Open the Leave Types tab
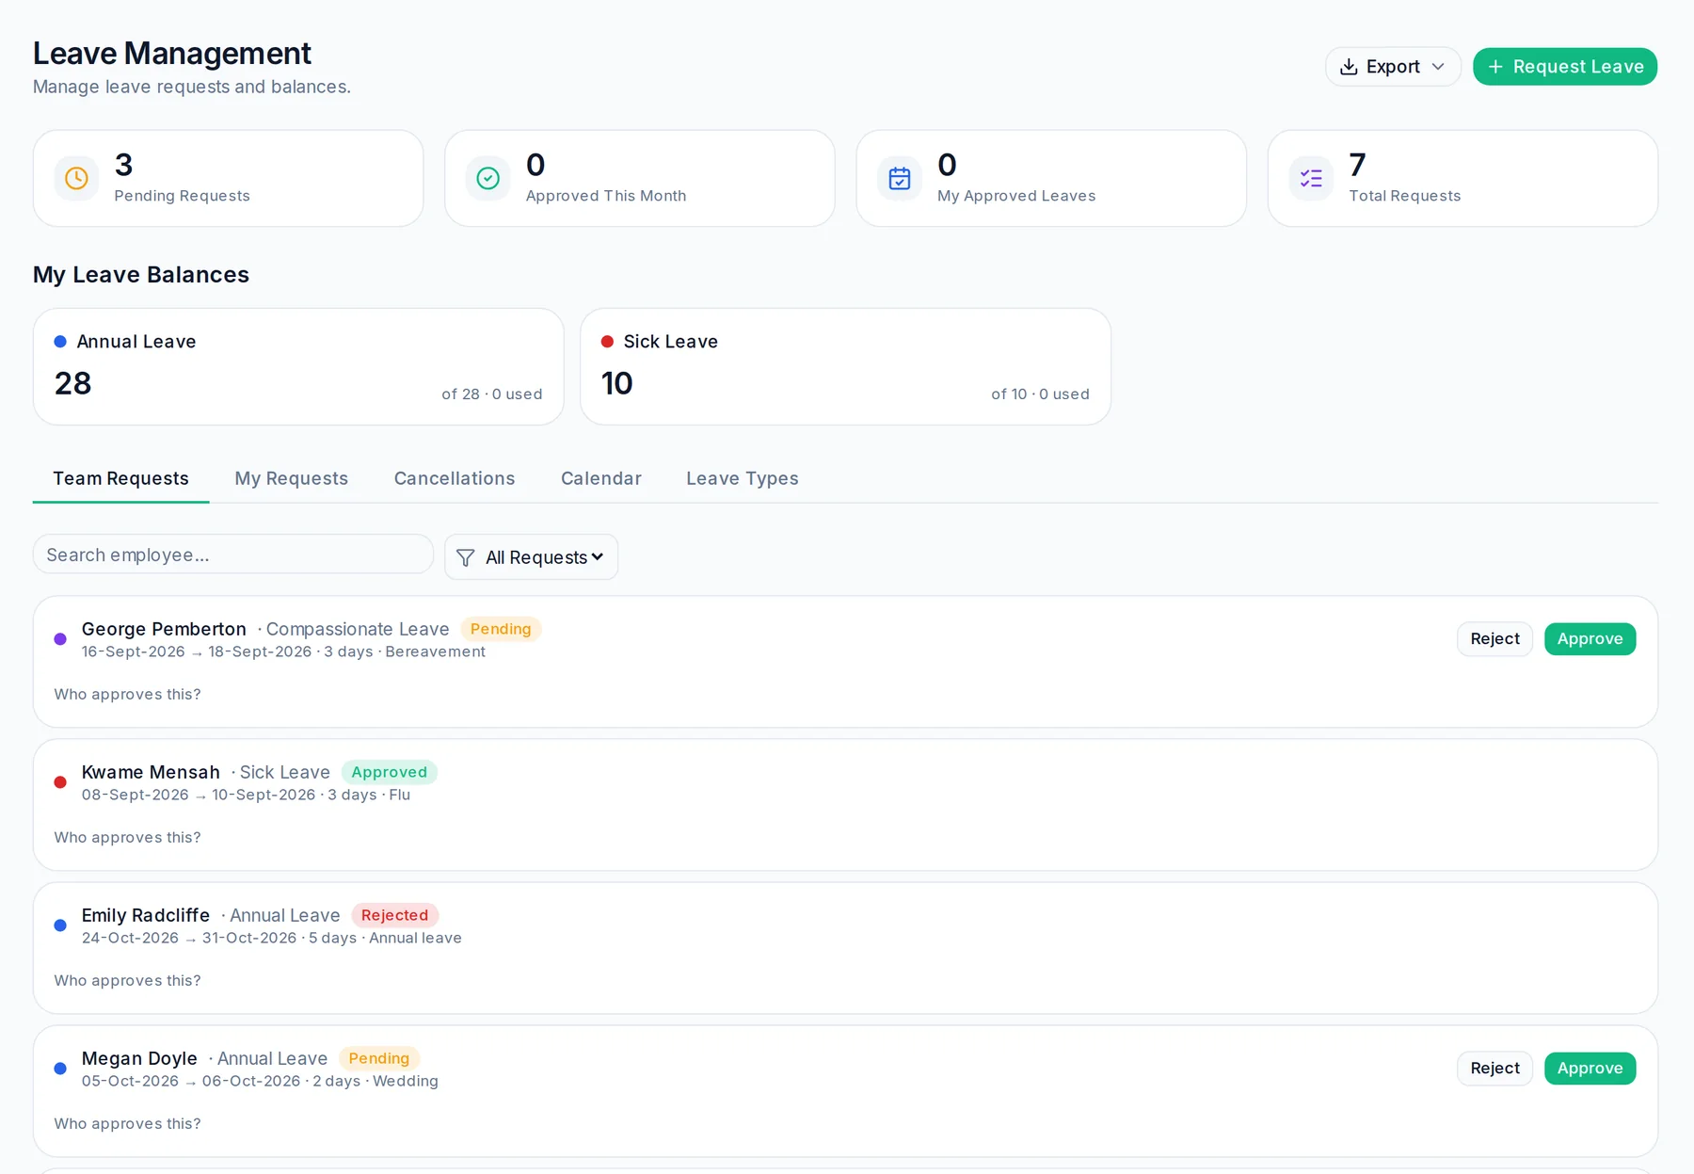Screen dimensions: 1694x1174 pyautogui.click(x=742, y=478)
